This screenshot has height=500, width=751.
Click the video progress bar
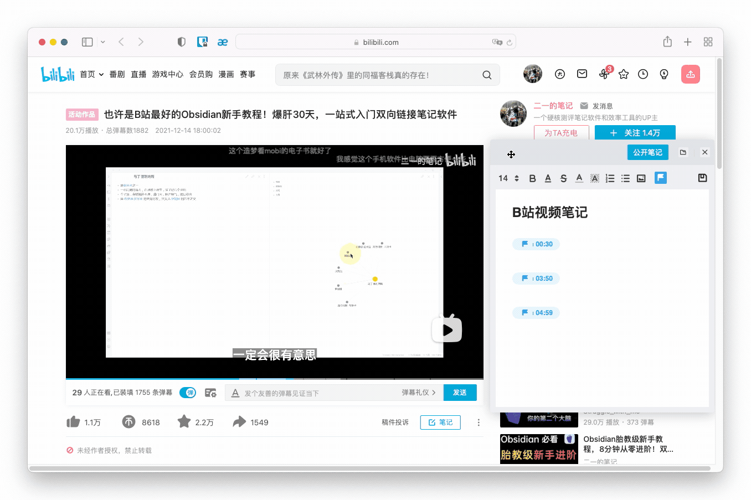point(274,379)
